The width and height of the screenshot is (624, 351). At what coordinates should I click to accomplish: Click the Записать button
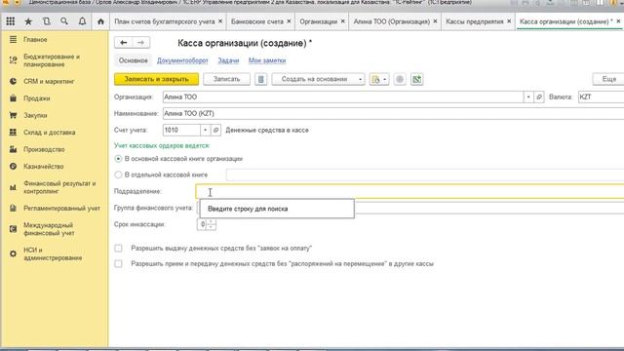[x=226, y=79]
